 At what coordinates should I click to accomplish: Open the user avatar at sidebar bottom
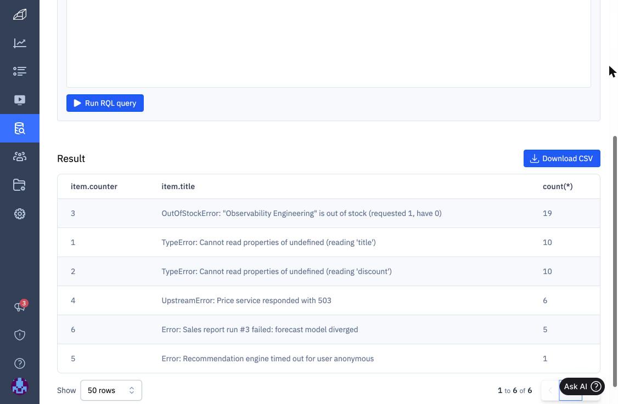[x=20, y=386]
